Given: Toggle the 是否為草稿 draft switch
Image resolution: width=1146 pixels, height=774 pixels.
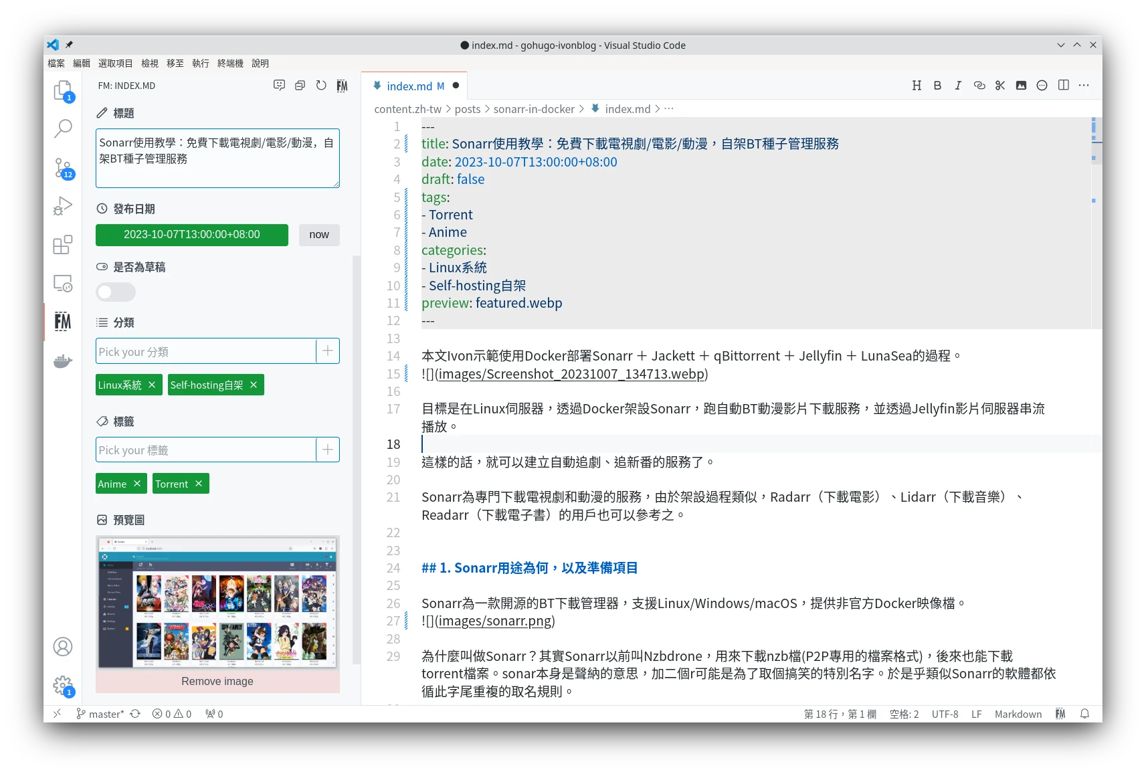Looking at the screenshot, I should (116, 292).
